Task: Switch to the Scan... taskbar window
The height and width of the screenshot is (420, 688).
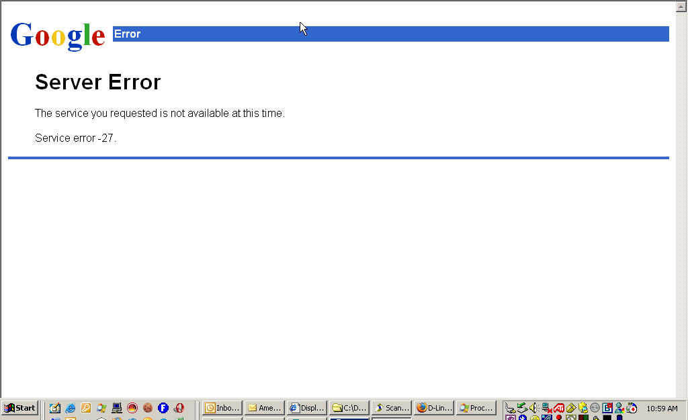Action: (x=392, y=408)
